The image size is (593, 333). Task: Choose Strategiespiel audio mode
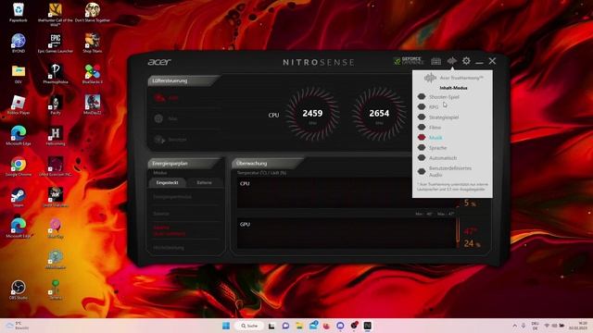tap(444, 117)
